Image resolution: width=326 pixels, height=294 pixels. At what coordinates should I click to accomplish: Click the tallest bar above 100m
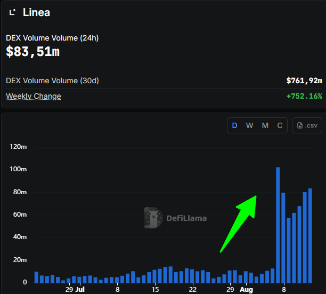point(278,225)
